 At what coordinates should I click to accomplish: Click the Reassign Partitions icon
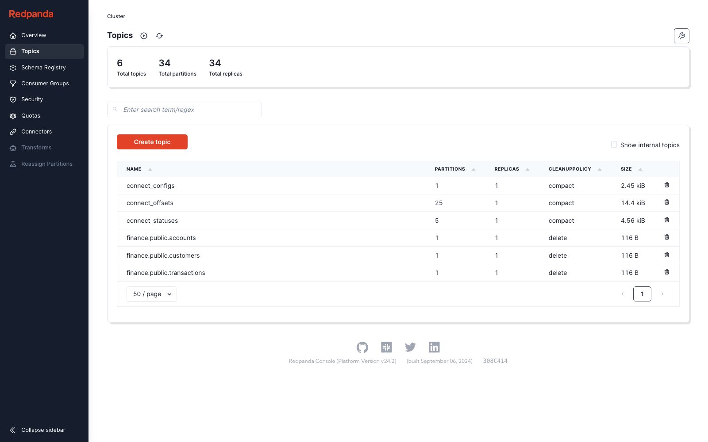(x=13, y=164)
